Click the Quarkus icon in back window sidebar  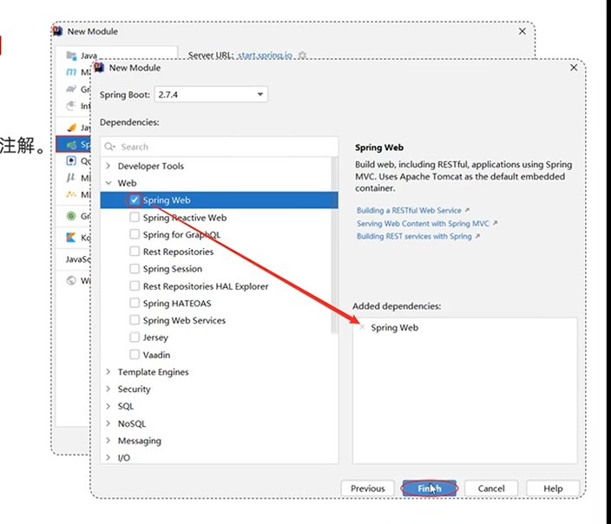71,160
